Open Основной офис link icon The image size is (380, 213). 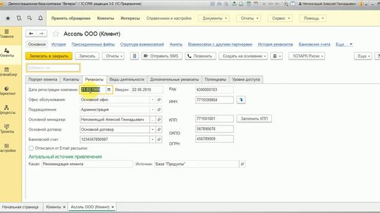[159, 99]
